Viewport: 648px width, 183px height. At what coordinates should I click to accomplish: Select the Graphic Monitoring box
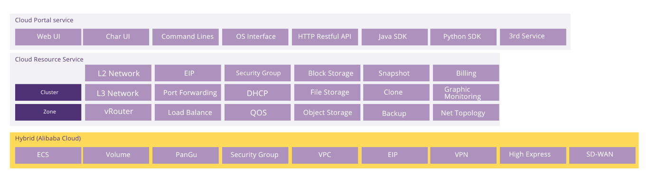click(x=466, y=93)
